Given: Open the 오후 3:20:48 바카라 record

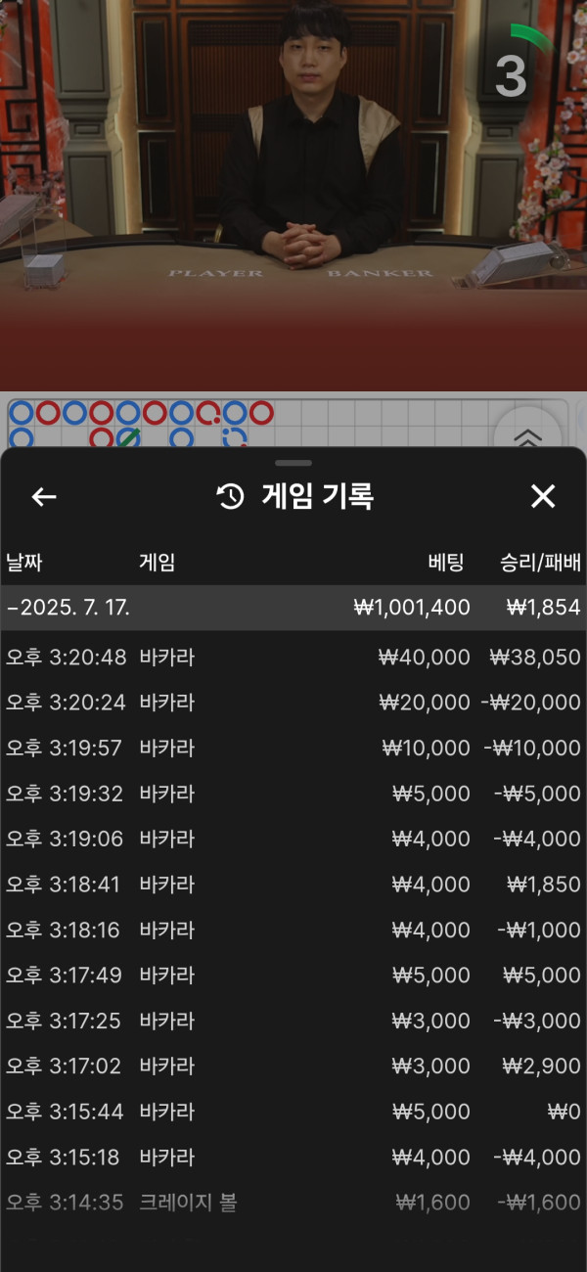Looking at the screenshot, I should [x=293, y=658].
